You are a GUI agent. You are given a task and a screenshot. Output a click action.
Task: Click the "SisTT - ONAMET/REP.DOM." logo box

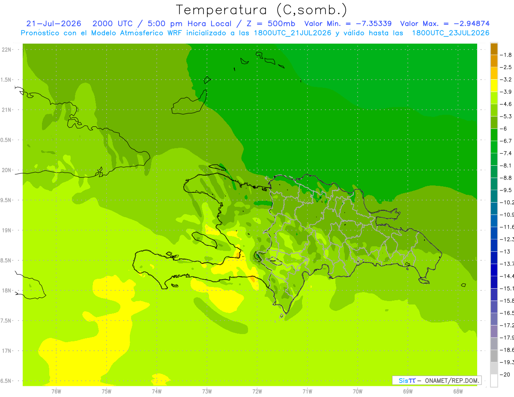coord(436,380)
